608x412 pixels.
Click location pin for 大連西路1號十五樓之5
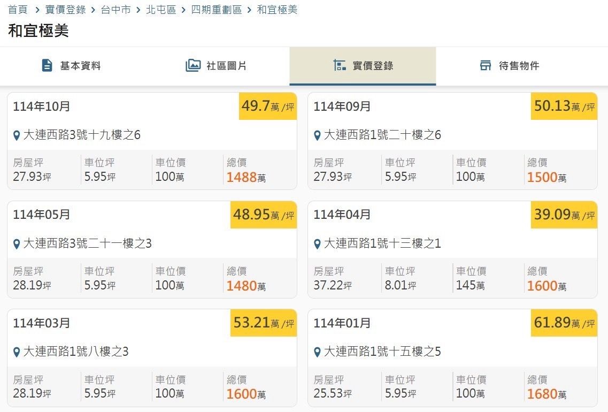(x=317, y=352)
